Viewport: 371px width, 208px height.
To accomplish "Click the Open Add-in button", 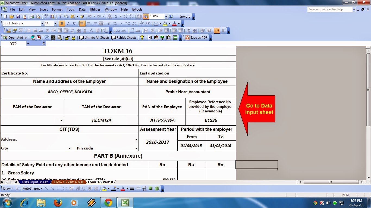I will tap(15, 38).
